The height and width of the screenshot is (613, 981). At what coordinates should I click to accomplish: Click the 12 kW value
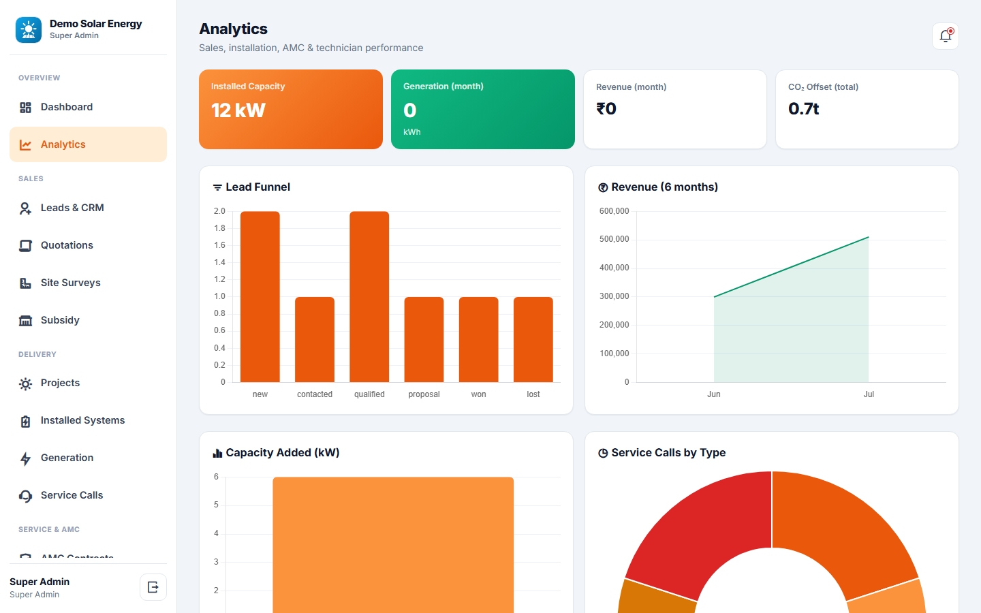(x=238, y=110)
